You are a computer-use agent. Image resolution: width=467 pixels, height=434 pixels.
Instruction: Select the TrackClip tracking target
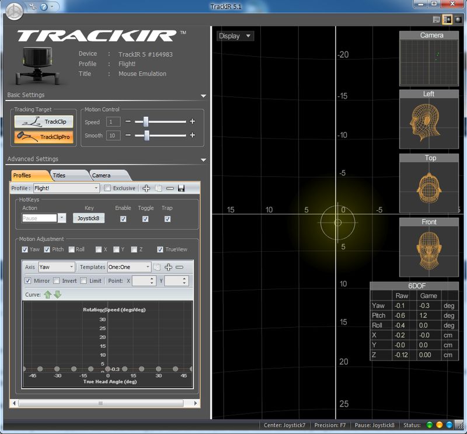(44, 121)
